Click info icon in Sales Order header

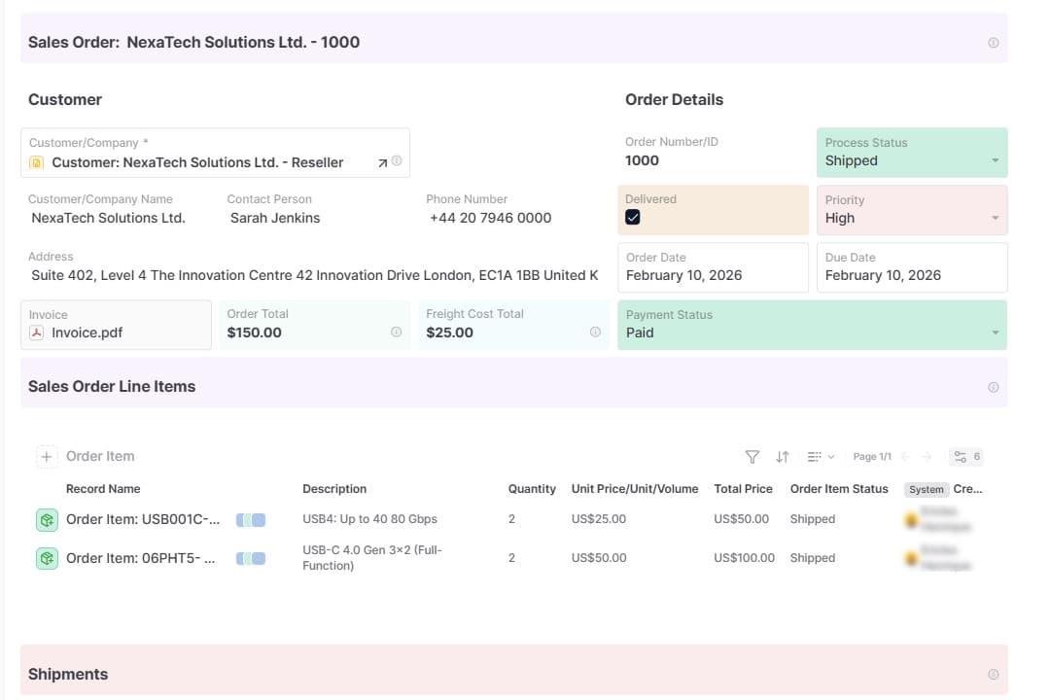click(993, 43)
